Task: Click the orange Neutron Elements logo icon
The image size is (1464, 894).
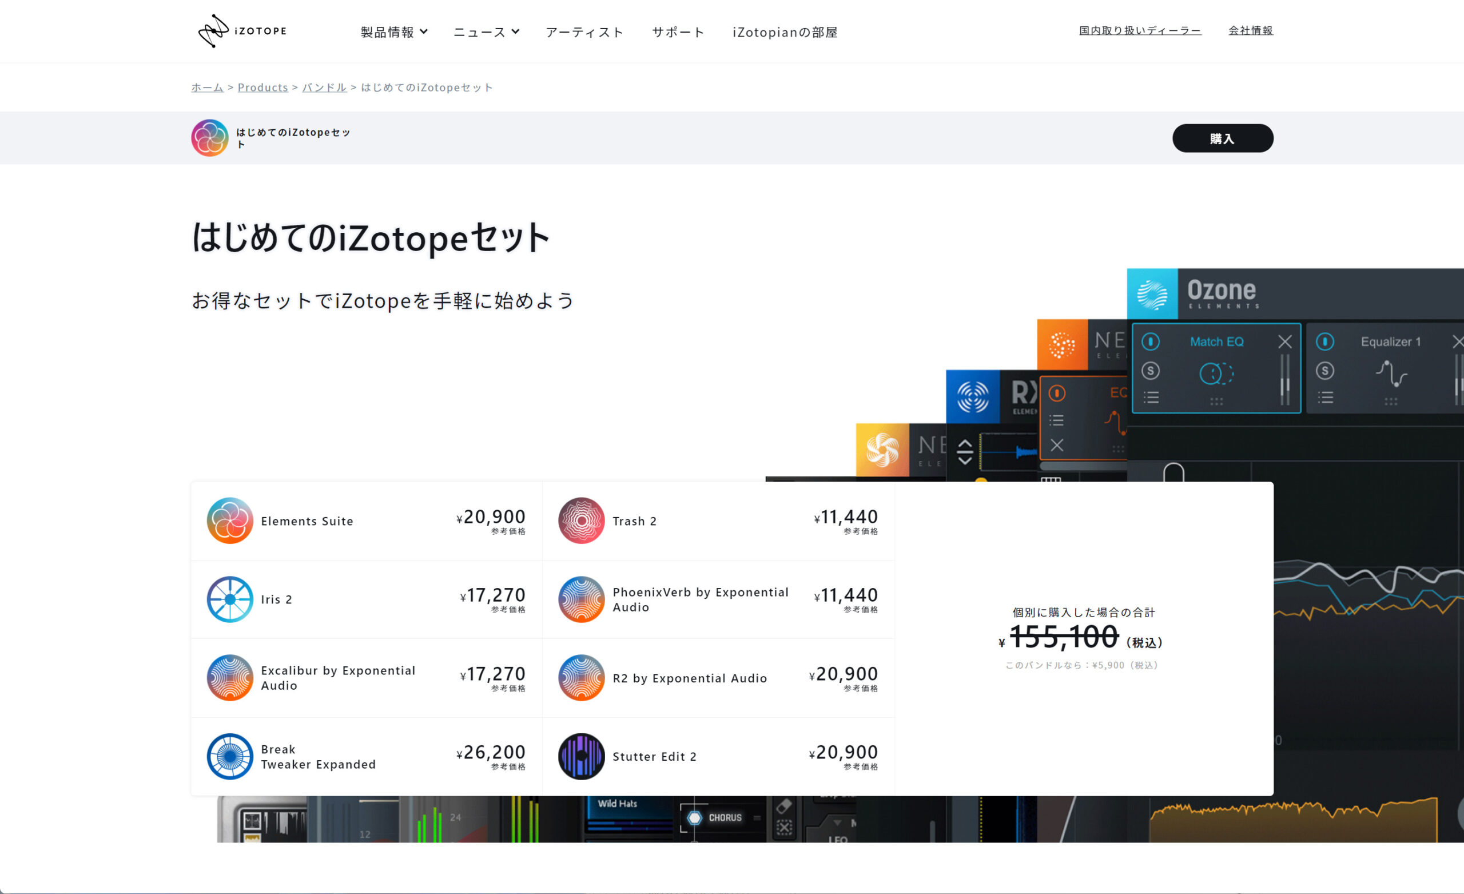Action: click(1063, 345)
